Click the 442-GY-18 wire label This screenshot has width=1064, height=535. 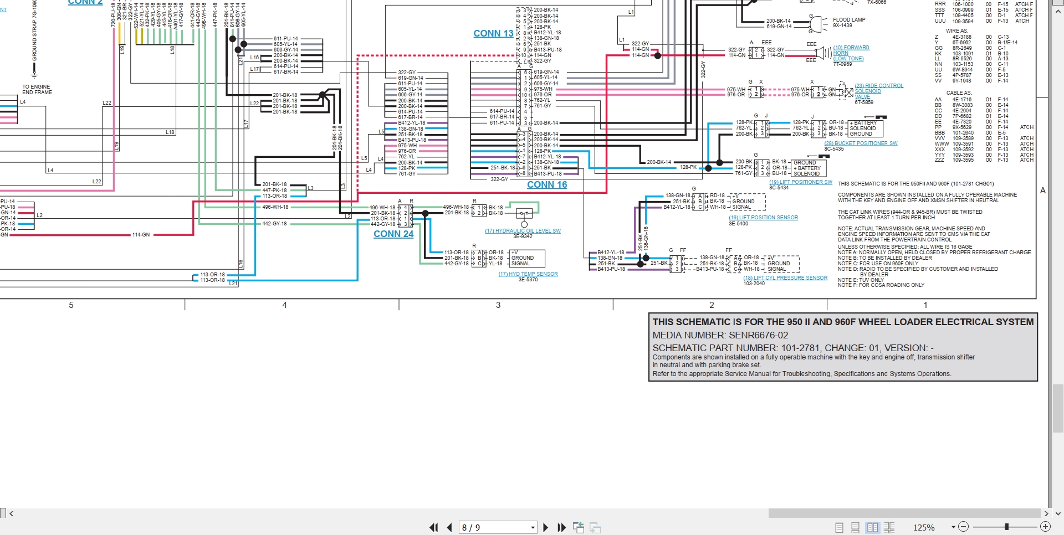click(274, 224)
